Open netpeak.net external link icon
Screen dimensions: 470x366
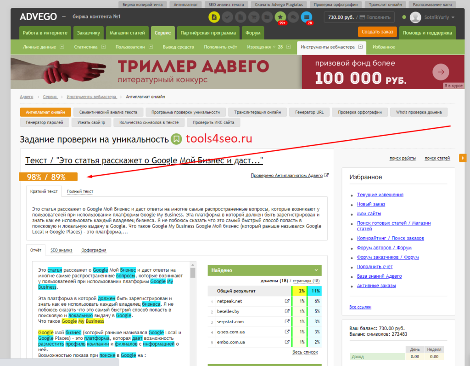coord(287,301)
